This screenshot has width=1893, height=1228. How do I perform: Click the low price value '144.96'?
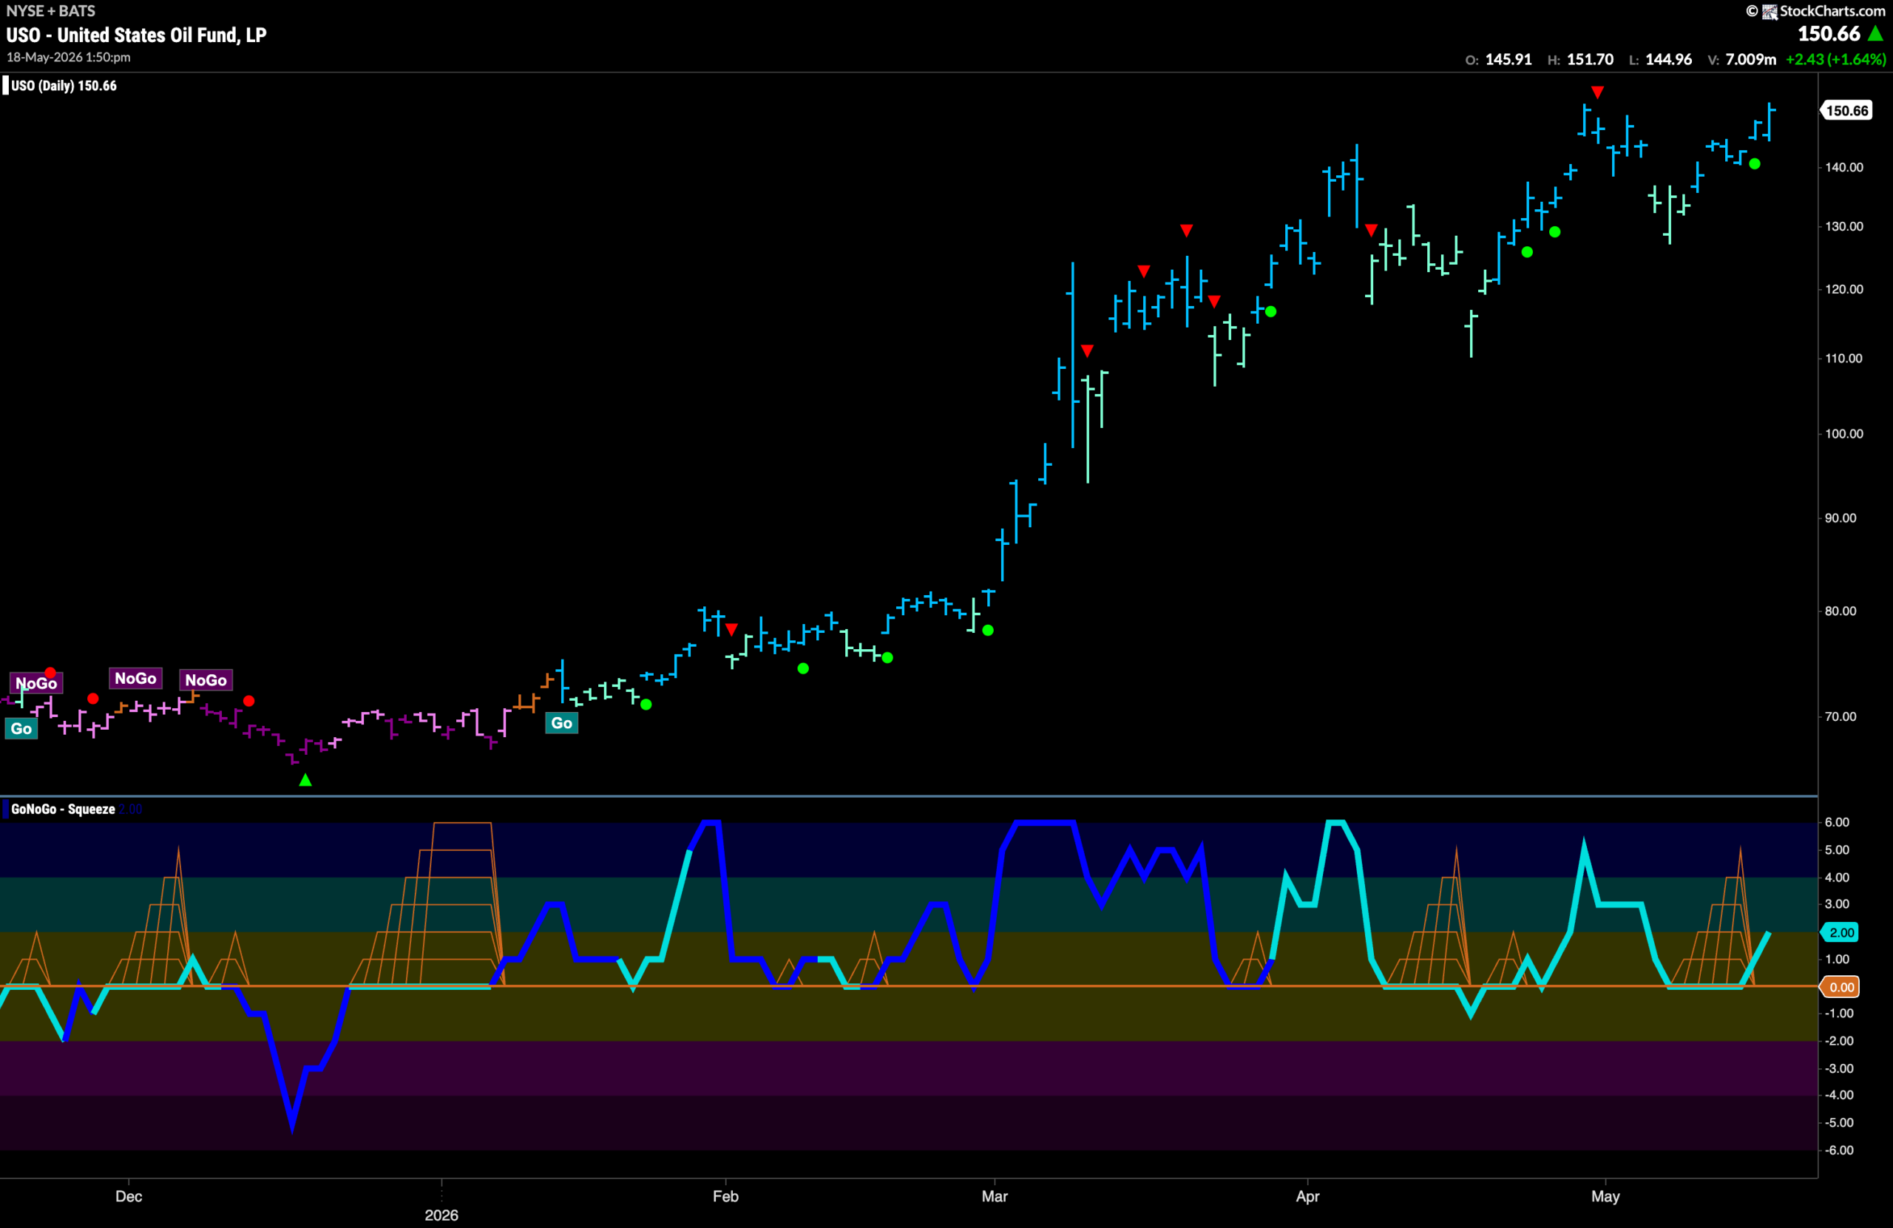point(1668,60)
